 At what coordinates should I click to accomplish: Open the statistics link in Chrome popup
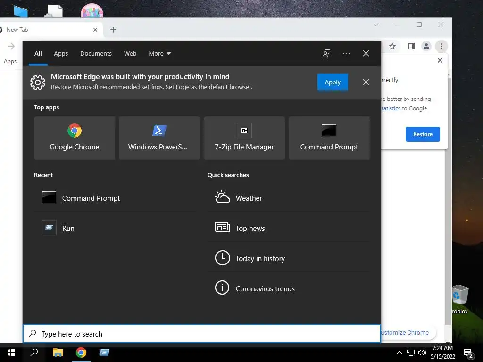click(x=391, y=108)
